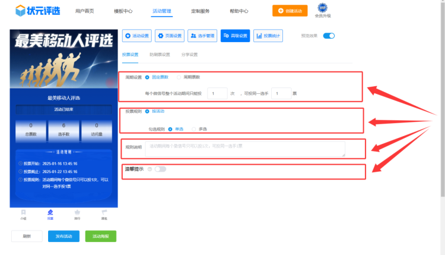Image resolution: width=445 pixels, height=255 pixels.
Task: Click the VIP 会员升级 badge icon
Action: [x=323, y=8]
